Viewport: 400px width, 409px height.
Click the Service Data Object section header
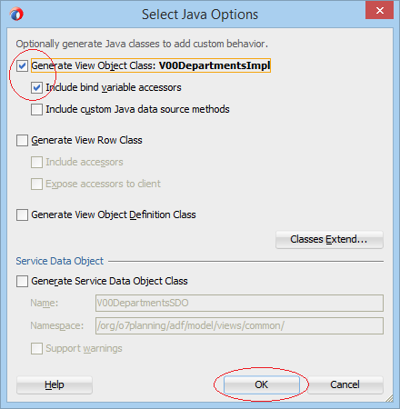click(60, 261)
